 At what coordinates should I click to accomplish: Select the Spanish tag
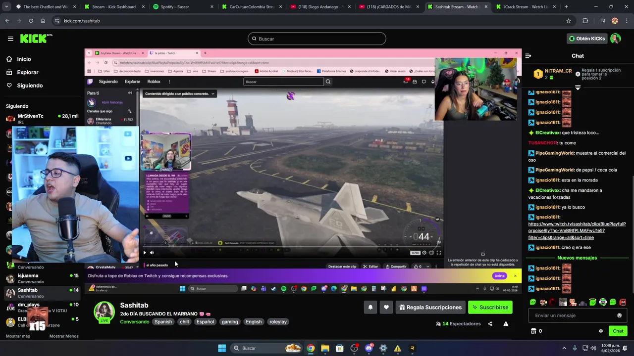click(163, 322)
